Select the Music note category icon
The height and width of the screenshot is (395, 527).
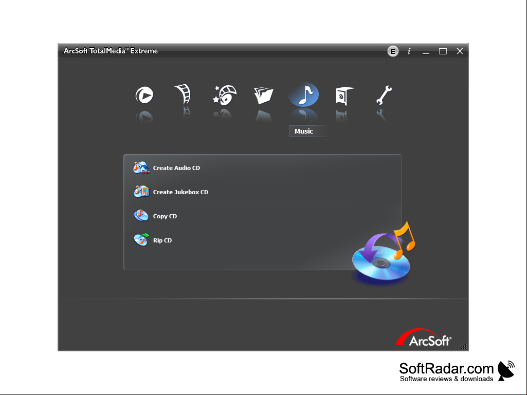pyautogui.click(x=304, y=95)
